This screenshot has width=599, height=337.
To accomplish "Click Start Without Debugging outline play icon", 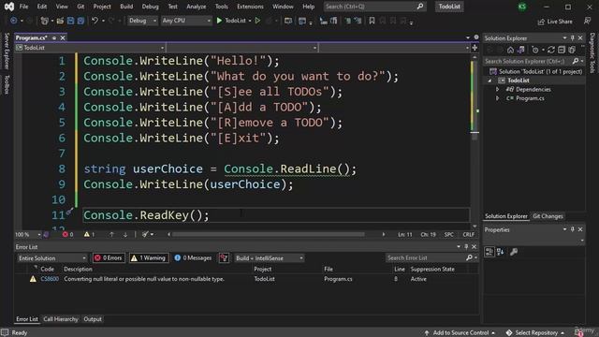I will pos(258,21).
